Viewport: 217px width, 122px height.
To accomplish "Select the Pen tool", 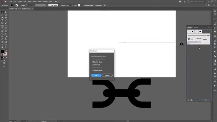I will [x=2, y=18].
